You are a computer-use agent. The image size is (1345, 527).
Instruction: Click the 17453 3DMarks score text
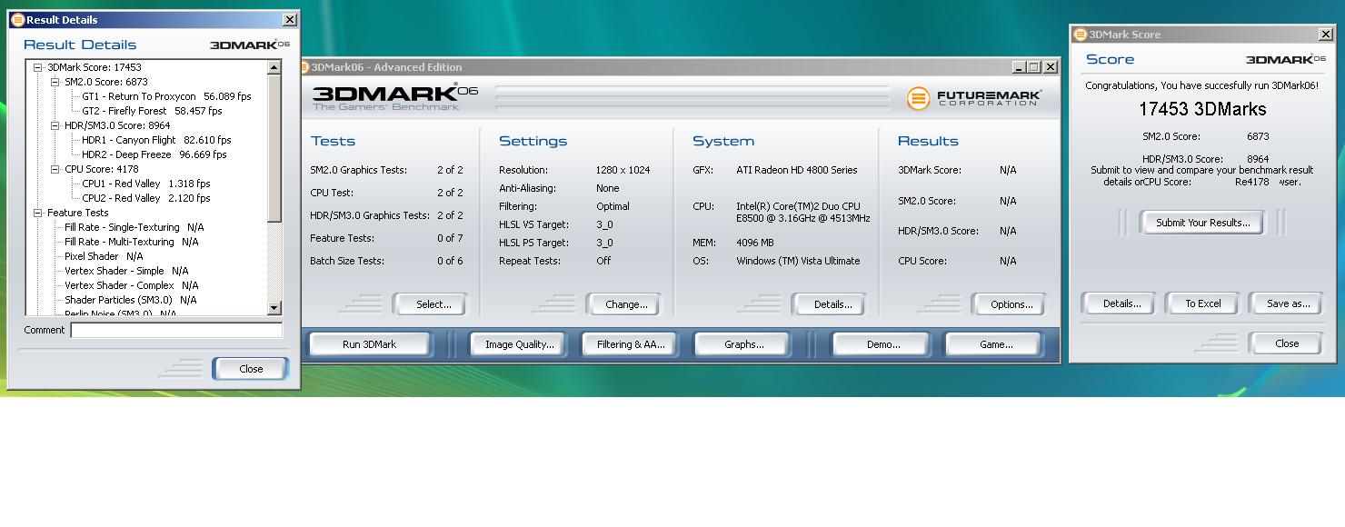pos(1201,109)
